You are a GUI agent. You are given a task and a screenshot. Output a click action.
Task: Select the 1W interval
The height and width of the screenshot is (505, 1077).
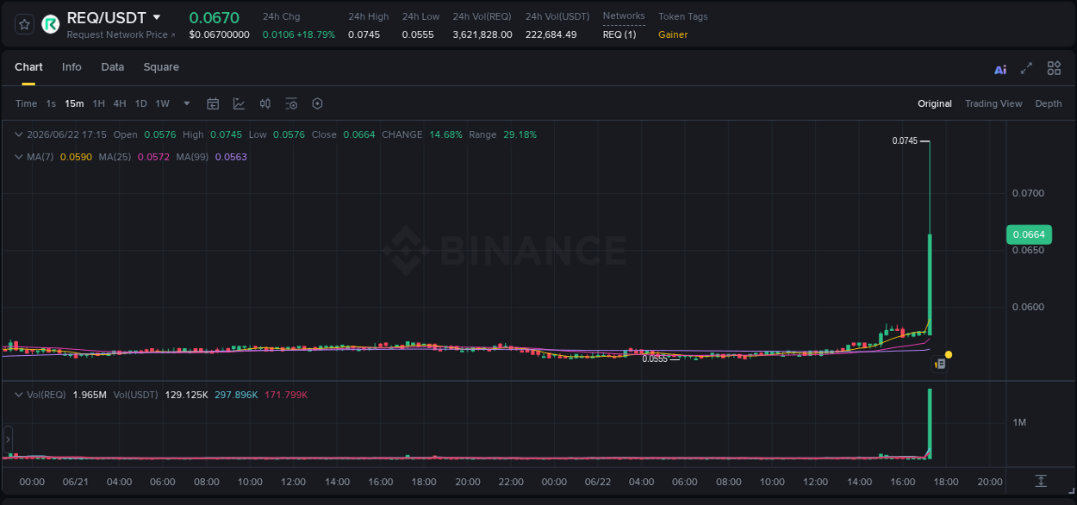click(162, 103)
